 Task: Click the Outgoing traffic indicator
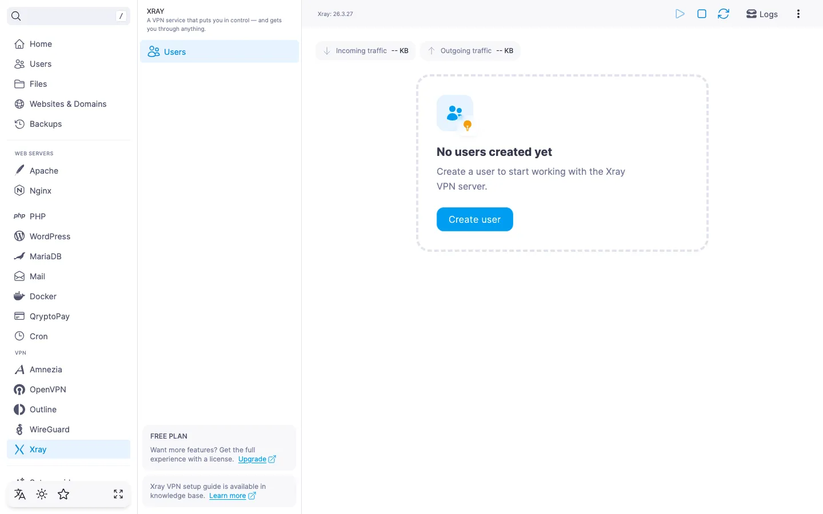pos(470,51)
